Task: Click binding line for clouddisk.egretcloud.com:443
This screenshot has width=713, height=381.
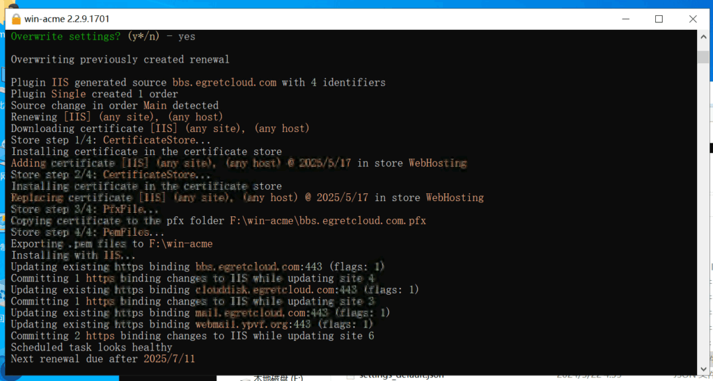Action: [x=215, y=290]
